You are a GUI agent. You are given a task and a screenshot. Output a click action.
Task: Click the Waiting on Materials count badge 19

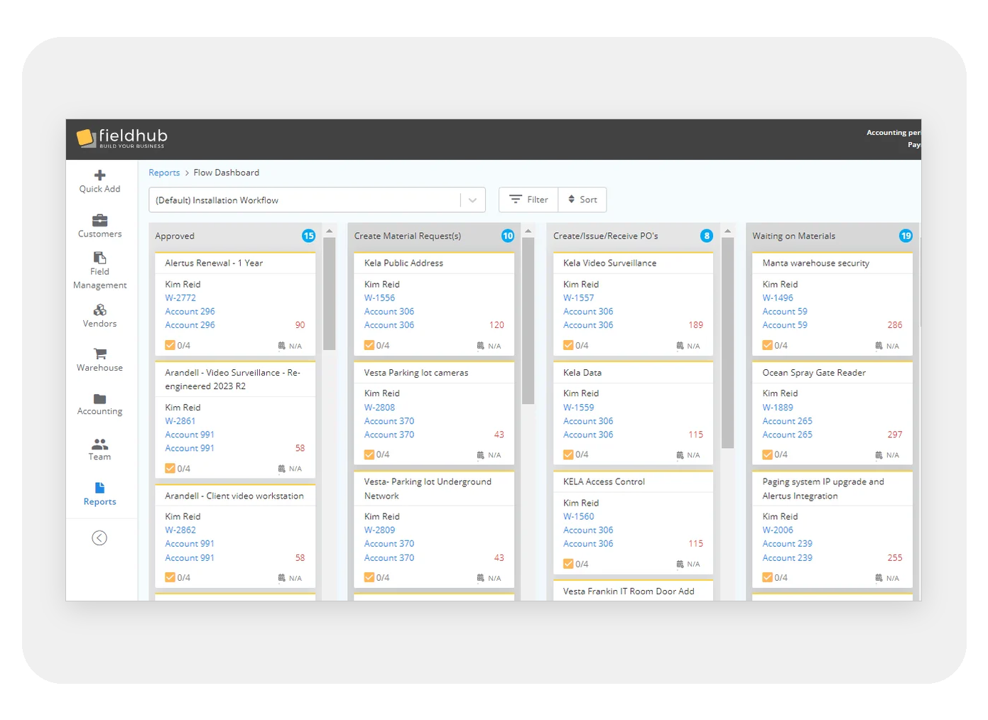(906, 236)
